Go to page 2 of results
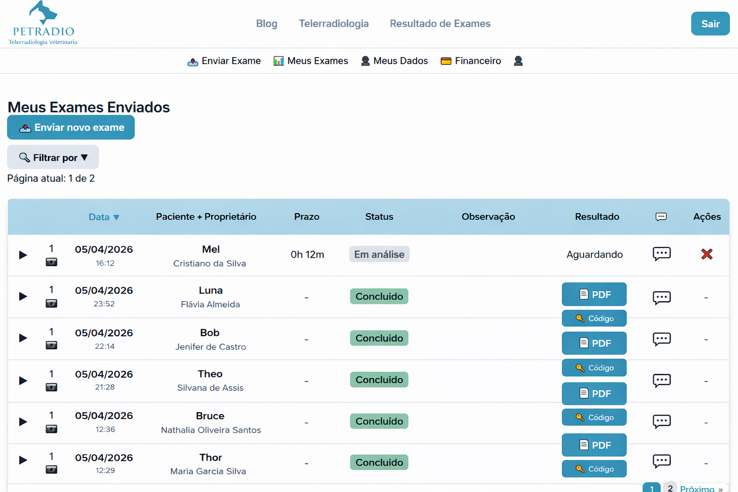 coord(670,487)
